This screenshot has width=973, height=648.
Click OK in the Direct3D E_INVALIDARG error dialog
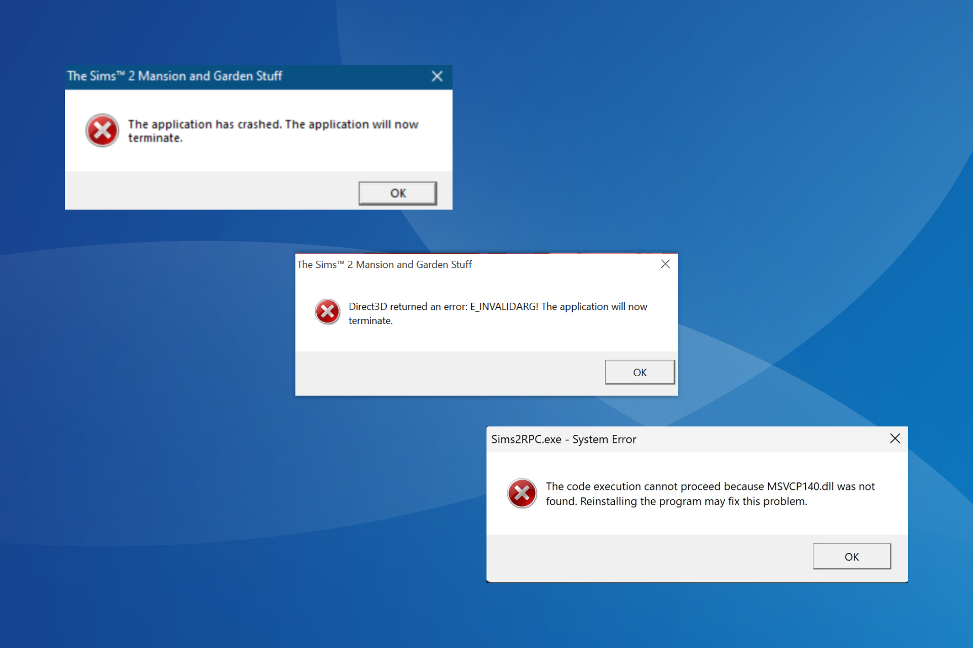pyautogui.click(x=640, y=372)
